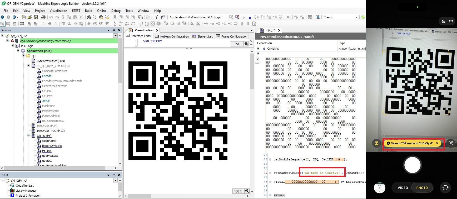The height and width of the screenshot is (199, 457).
Task: Switch camera to VIDEO mode
Action: pos(403,188)
